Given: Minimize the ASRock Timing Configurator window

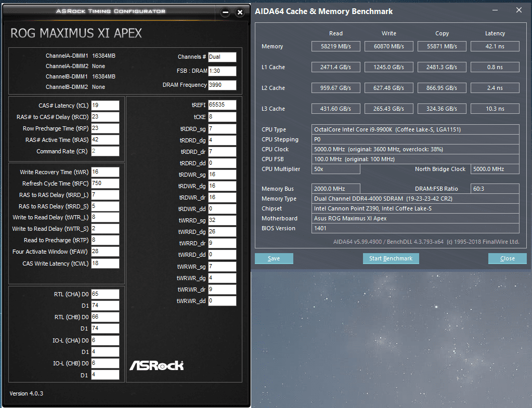Looking at the screenshot, I should (225, 12).
